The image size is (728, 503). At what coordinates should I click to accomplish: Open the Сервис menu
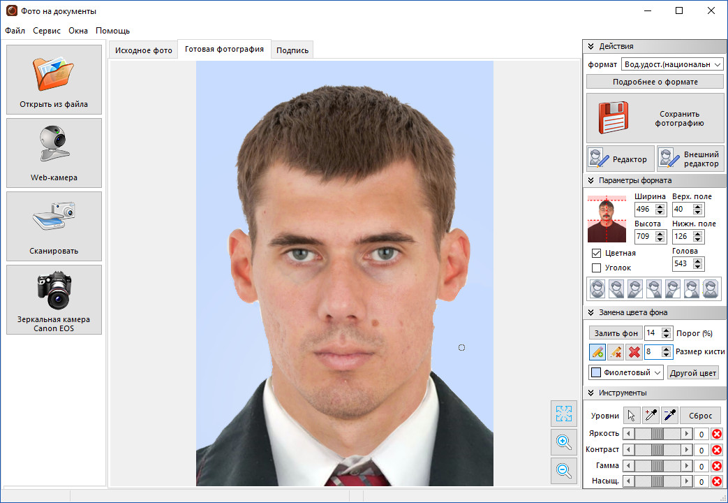click(47, 31)
